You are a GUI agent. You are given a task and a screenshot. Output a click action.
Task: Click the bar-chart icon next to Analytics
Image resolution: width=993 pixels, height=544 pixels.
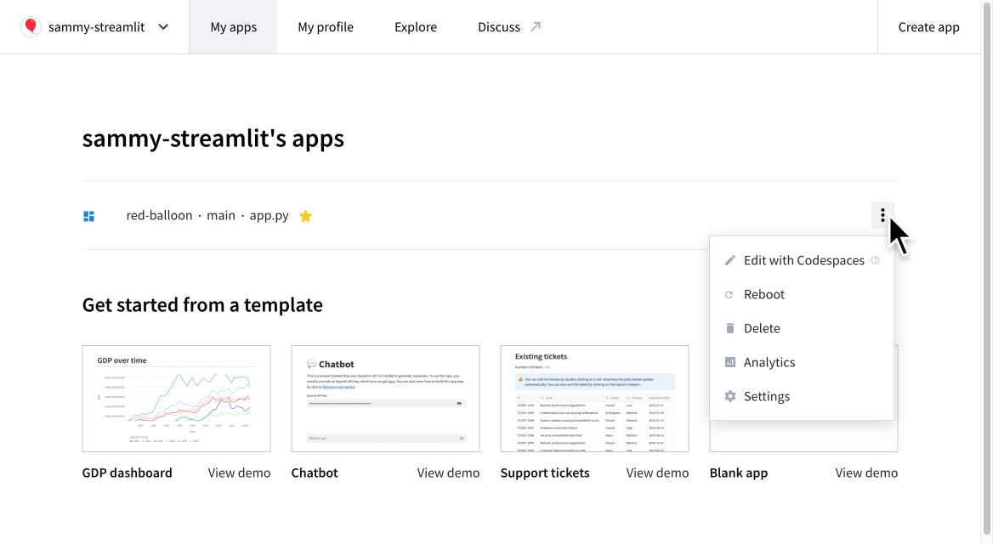coord(729,362)
